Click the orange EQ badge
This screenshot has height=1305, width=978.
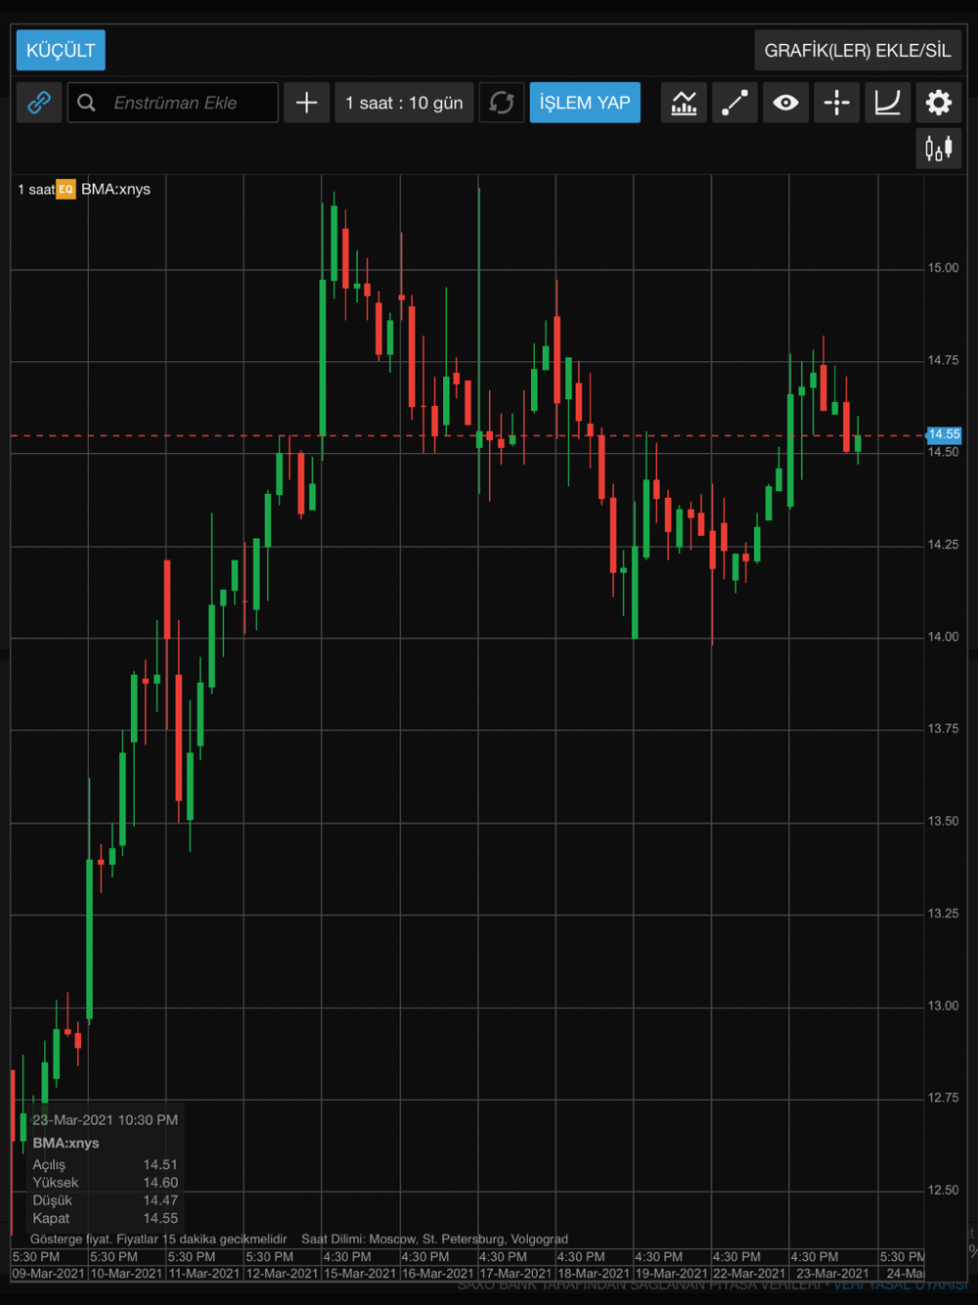click(66, 189)
